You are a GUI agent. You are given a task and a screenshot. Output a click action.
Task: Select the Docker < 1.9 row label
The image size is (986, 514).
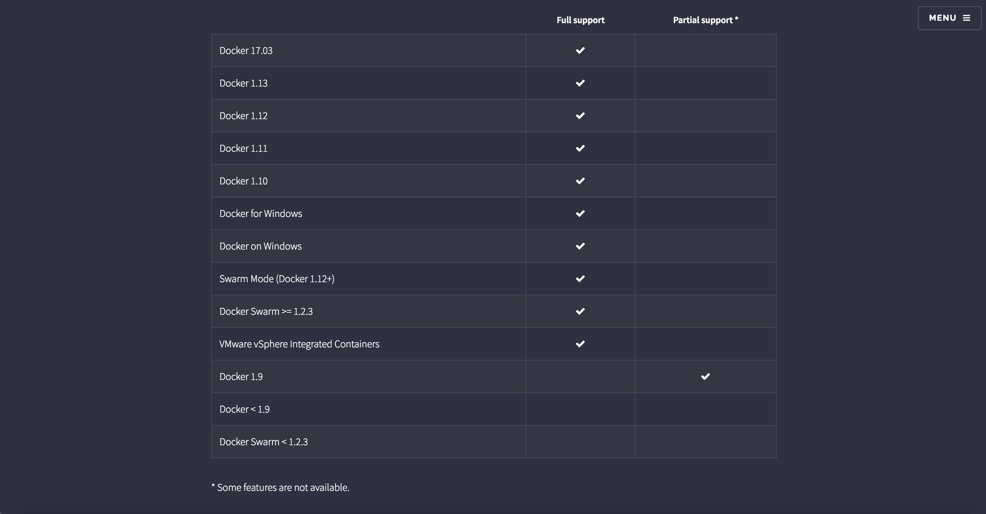pyautogui.click(x=245, y=409)
